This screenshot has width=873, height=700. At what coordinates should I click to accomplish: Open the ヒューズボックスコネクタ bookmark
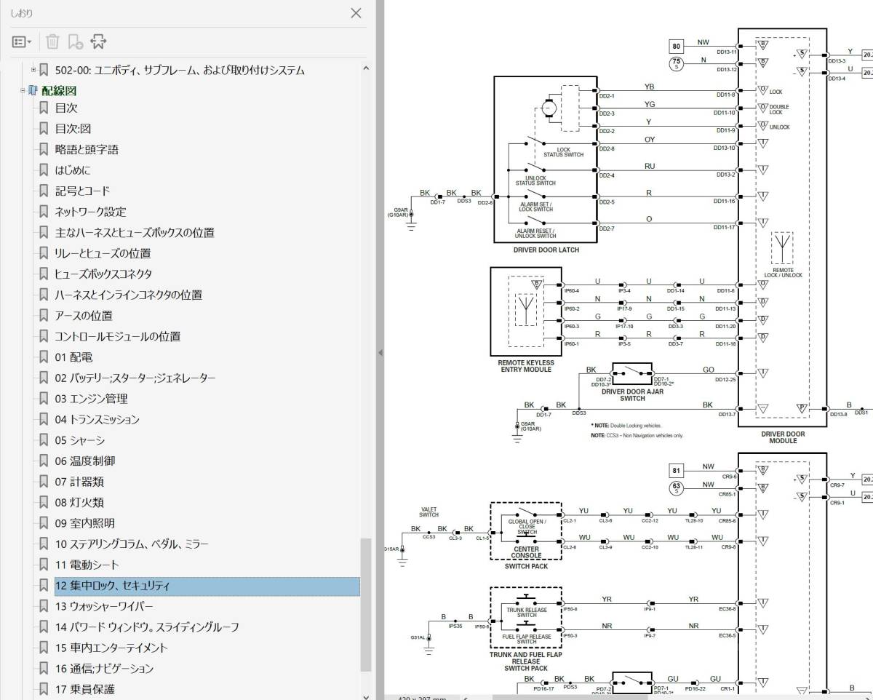click(x=103, y=274)
